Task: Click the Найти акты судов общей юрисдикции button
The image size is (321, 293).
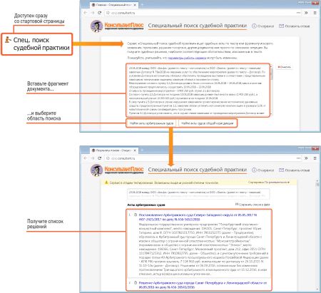Action: 208,123
